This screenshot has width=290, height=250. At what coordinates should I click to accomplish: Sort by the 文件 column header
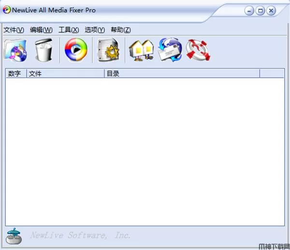point(66,73)
